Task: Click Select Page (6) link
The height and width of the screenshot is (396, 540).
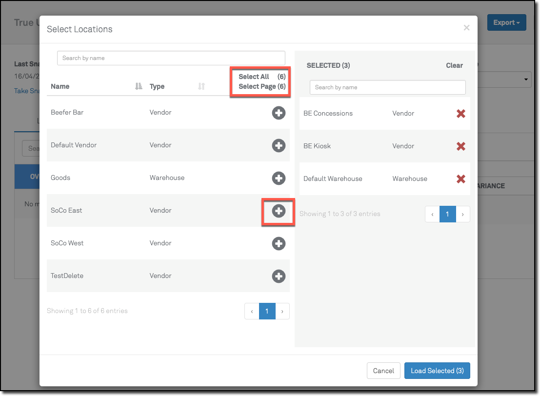Action: pos(261,86)
